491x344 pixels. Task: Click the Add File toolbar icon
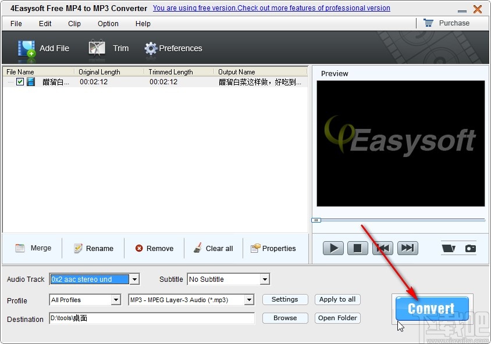tap(26, 46)
